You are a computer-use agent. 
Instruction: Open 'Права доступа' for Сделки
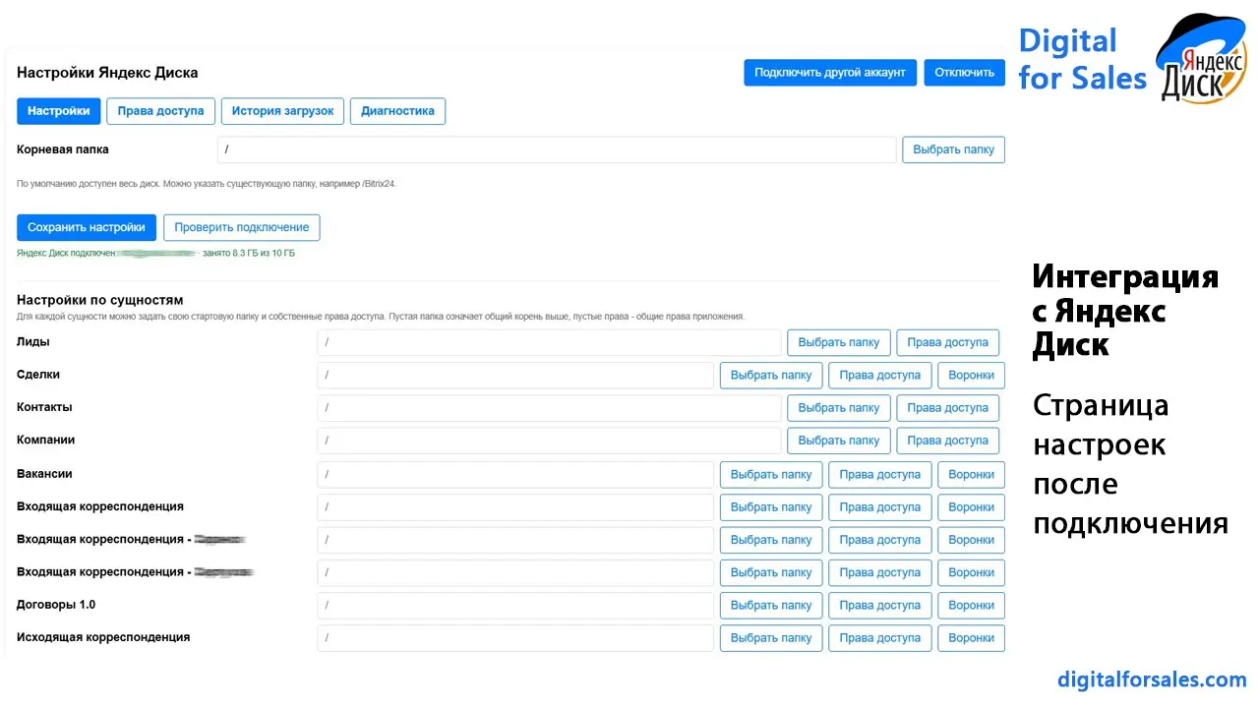pyautogui.click(x=880, y=376)
